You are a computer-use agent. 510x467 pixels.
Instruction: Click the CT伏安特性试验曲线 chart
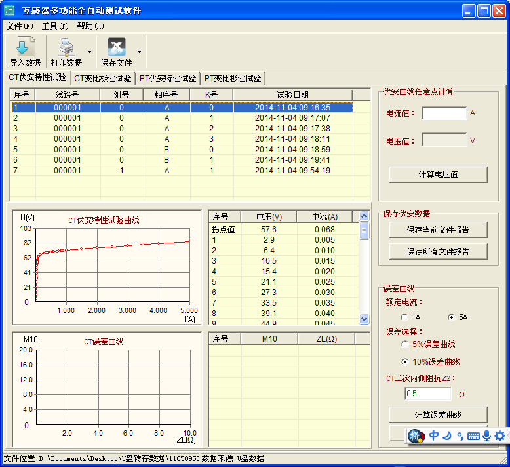[x=107, y=267]
